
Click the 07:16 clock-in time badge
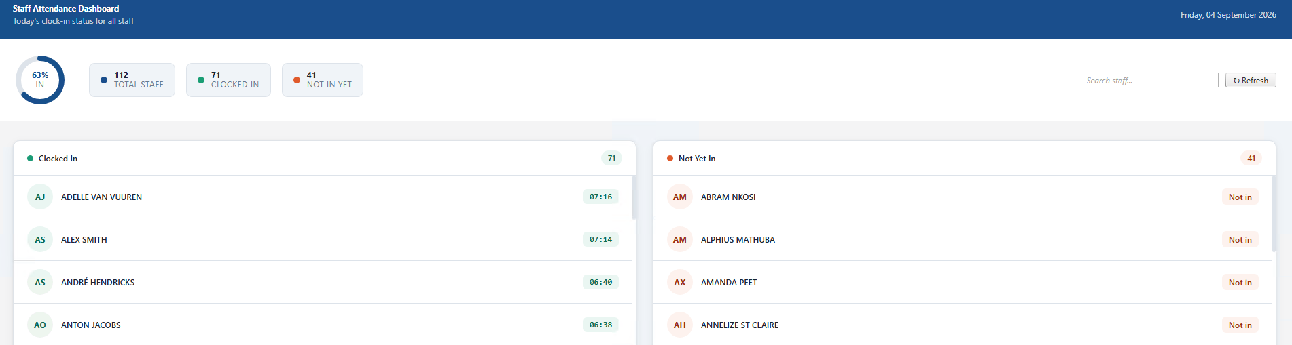pos(600,197)
